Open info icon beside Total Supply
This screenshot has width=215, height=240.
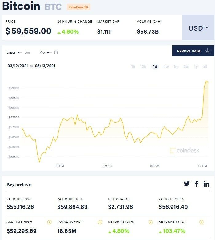click(x=100, y=222)
